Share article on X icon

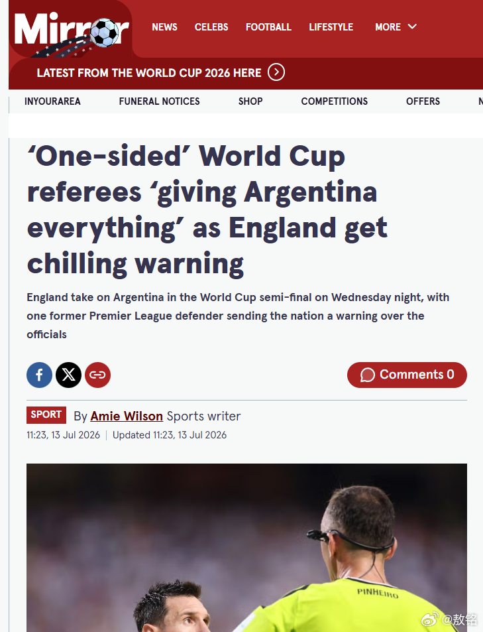click(68, 375)
